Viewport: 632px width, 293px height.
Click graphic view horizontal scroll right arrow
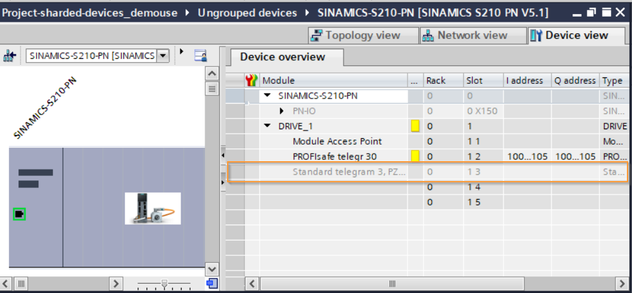(x=116, y=283)
